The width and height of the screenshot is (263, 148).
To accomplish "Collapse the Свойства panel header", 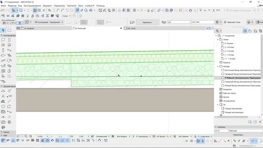I will click(238, 127).
